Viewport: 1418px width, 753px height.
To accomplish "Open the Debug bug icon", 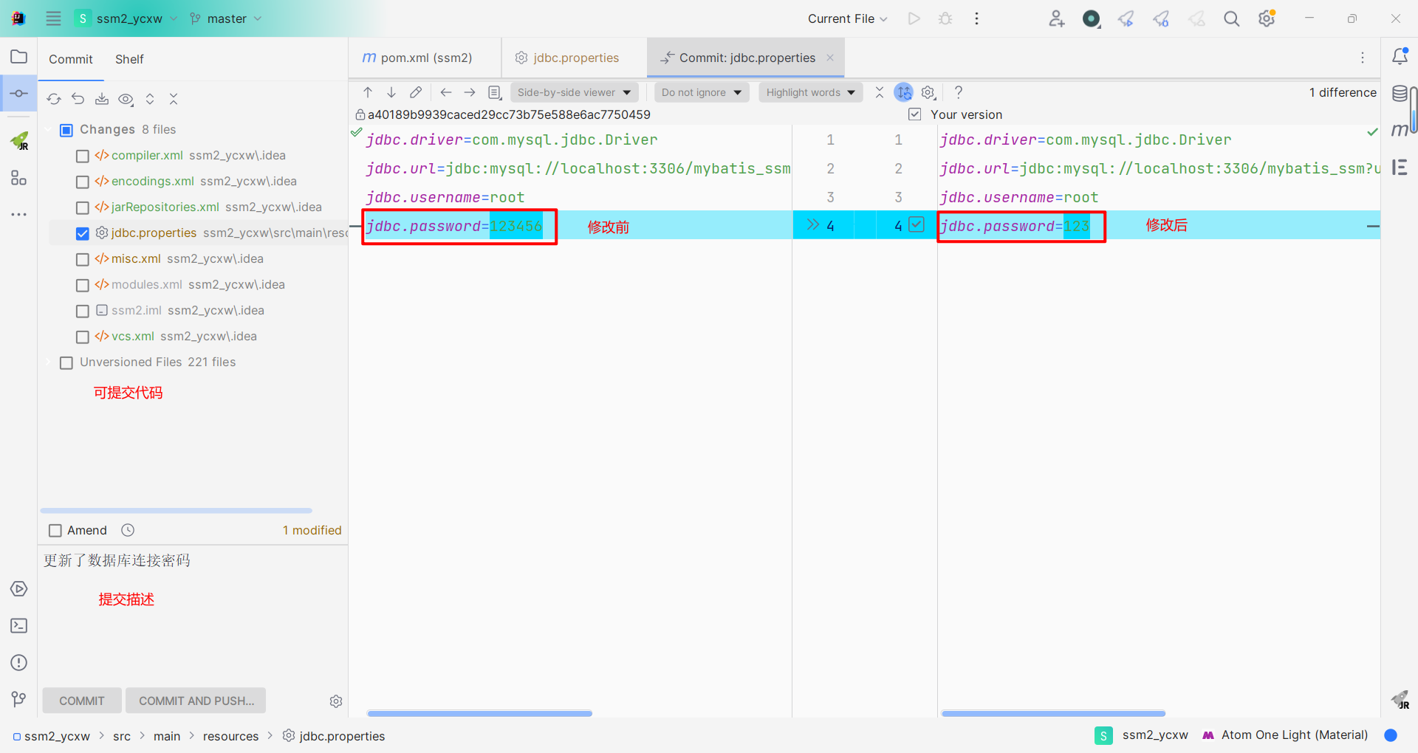I will [945, 18].
